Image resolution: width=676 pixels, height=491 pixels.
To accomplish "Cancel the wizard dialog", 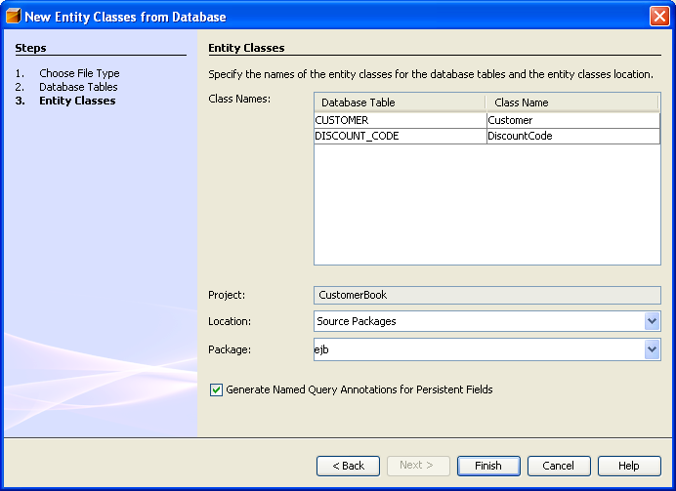I will pos(559,466).
